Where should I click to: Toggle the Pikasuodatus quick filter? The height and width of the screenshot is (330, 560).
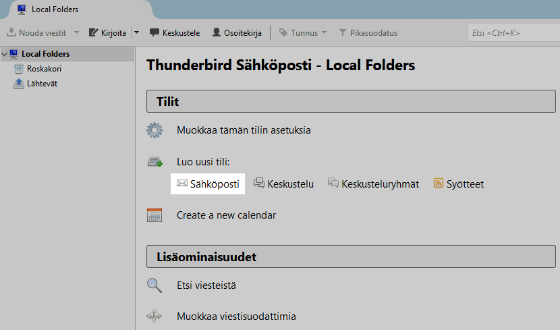point(368,32)
